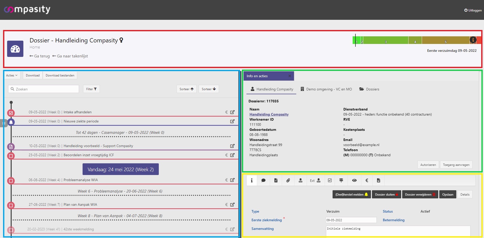484x238 pixels.
Task: Click the Eerste ziekmelding date field
Action: pyautogui.click(x=351, y=220)
